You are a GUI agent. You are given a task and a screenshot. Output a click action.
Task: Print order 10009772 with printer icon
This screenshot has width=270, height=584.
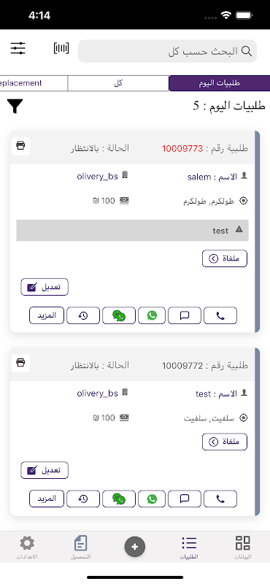[21, 363]
